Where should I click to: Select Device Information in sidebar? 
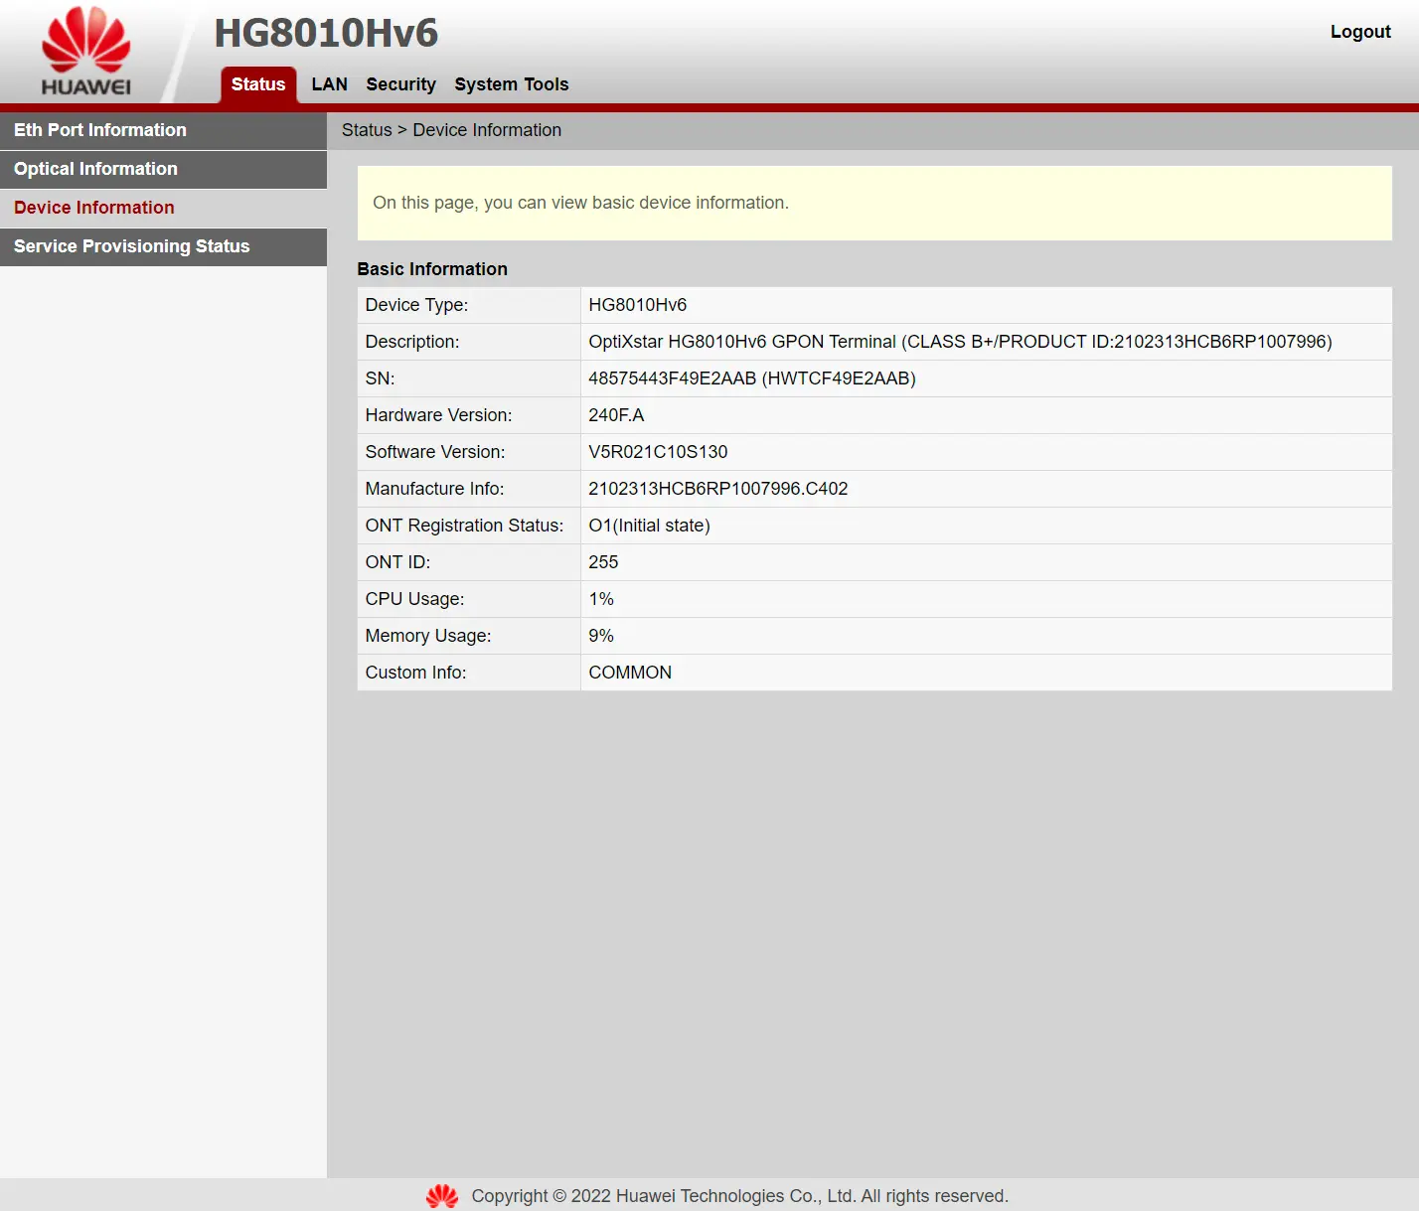pyautogui.click(x=163, y=208)
